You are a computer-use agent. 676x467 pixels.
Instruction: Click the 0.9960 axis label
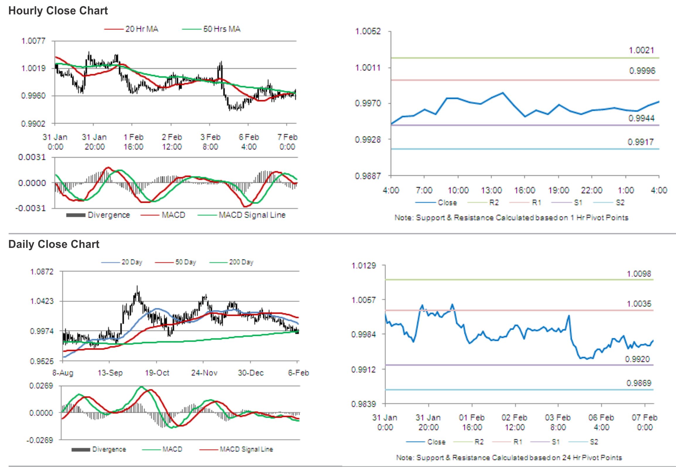pos(33,96)
